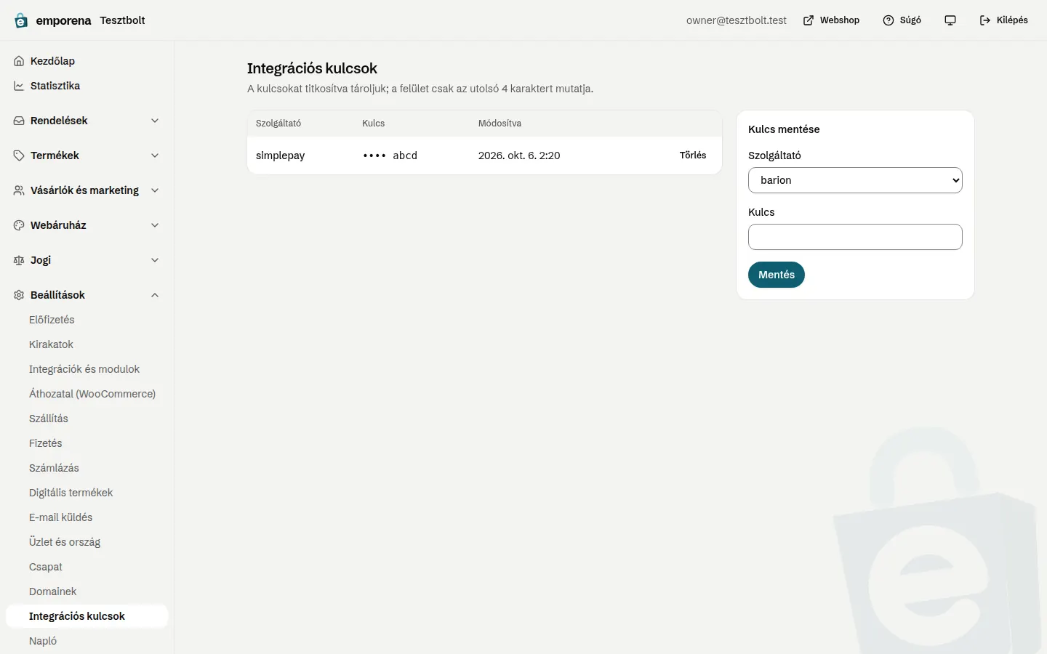Expand the Jogi section chevron
Screen dimensions: 1047x654
(x=155, y=260)
